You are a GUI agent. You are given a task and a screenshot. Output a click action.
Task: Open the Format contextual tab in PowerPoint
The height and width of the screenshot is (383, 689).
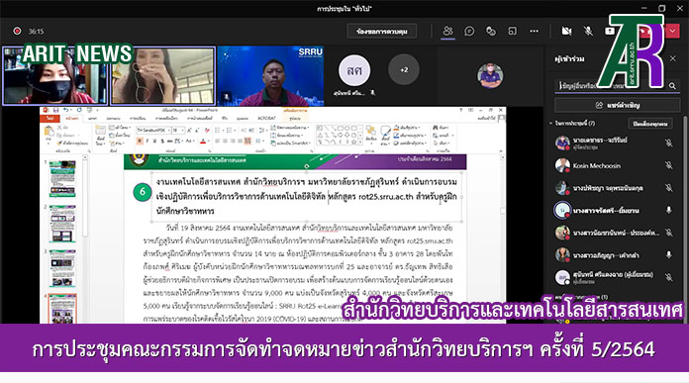[x=295, y=118]
